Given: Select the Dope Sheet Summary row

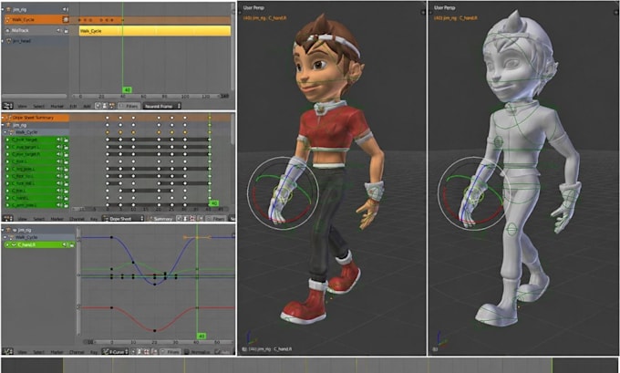Looking at the screenshot, I should point(36,118).
